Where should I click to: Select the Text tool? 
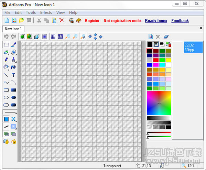point(13,75)
